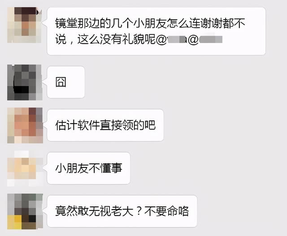Click the words 这么没有礼貌呢 in first message
Viewport: 287px width, 236px height.
coord(116,39)
